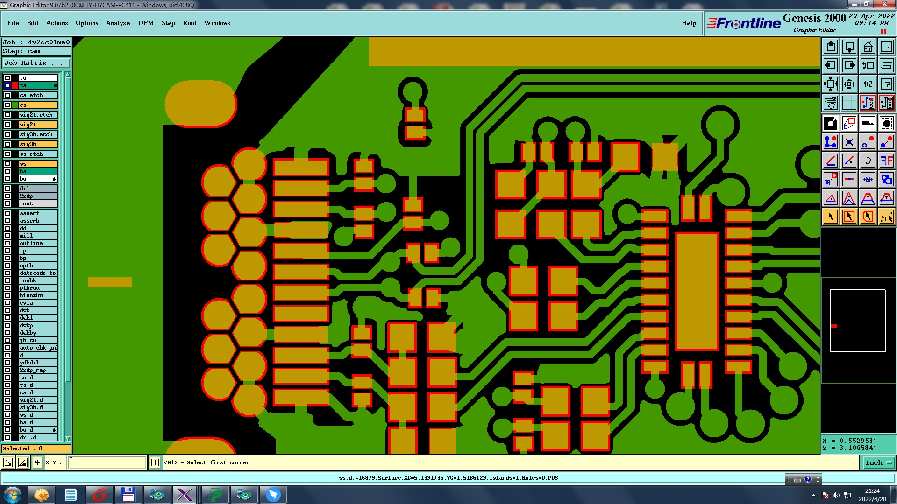Click the 1:2 zoom scale icon

point(868,84)
